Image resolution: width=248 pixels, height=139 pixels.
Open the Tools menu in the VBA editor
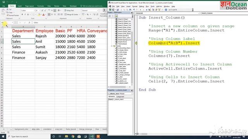pyautogui.click(x=152, y=7)
